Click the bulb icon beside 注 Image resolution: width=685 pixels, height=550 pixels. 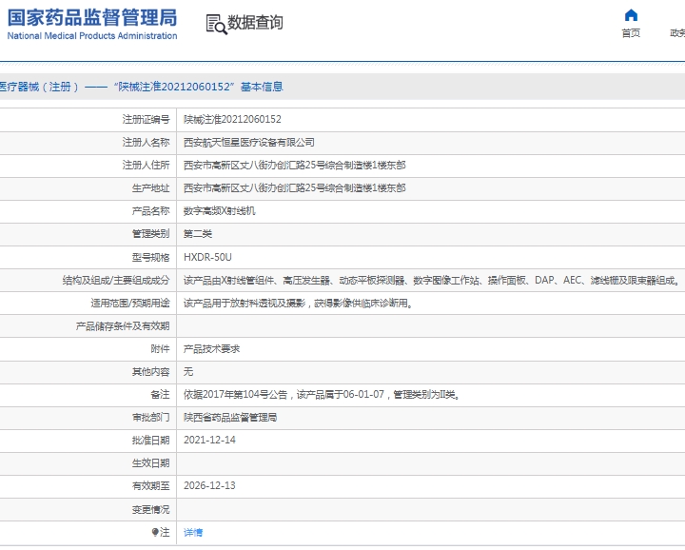[x=155, y=532]
